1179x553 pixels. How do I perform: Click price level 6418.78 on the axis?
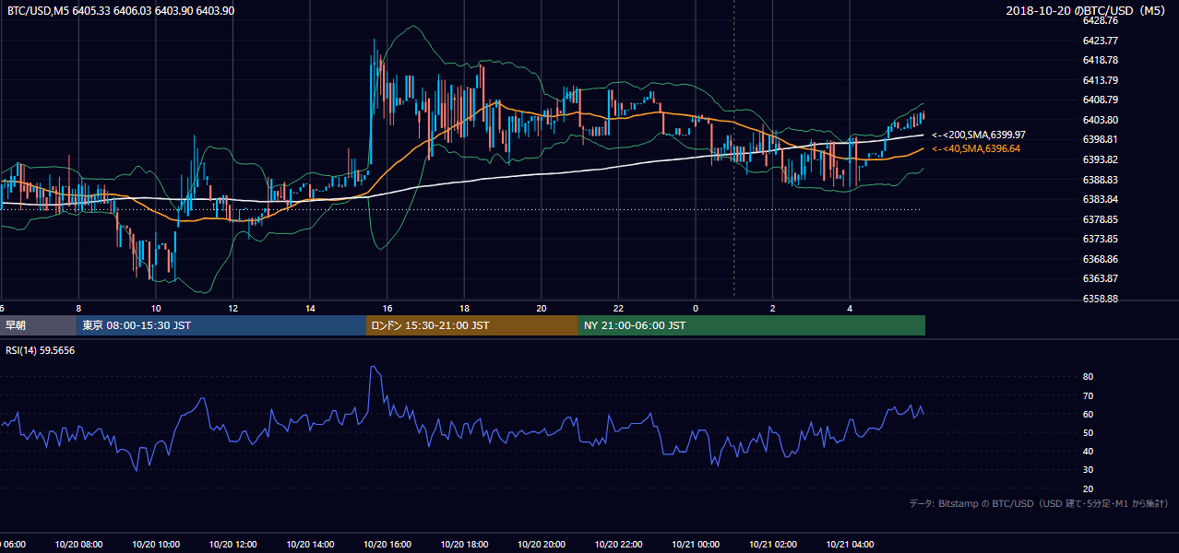(1101, 60)
